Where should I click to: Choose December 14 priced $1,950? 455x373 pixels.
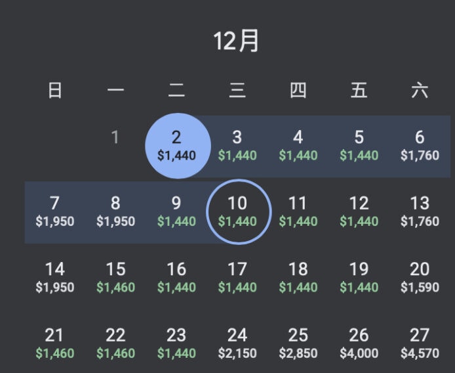55,278
